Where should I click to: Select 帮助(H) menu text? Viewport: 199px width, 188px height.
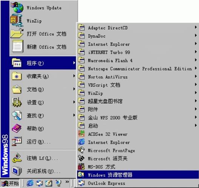point(35,129)
